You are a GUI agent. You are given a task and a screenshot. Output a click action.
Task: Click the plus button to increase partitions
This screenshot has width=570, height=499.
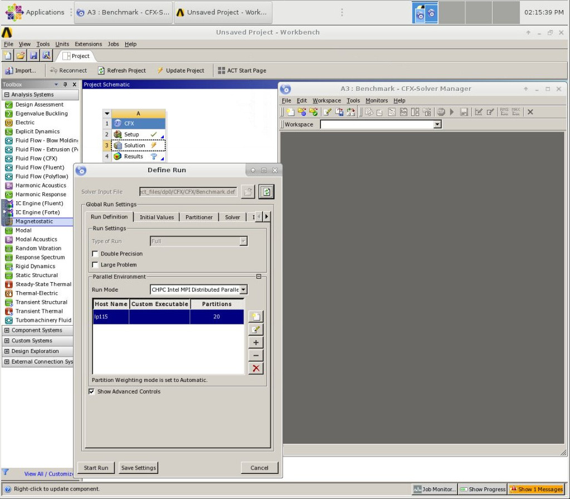click(x=256, y=342)
